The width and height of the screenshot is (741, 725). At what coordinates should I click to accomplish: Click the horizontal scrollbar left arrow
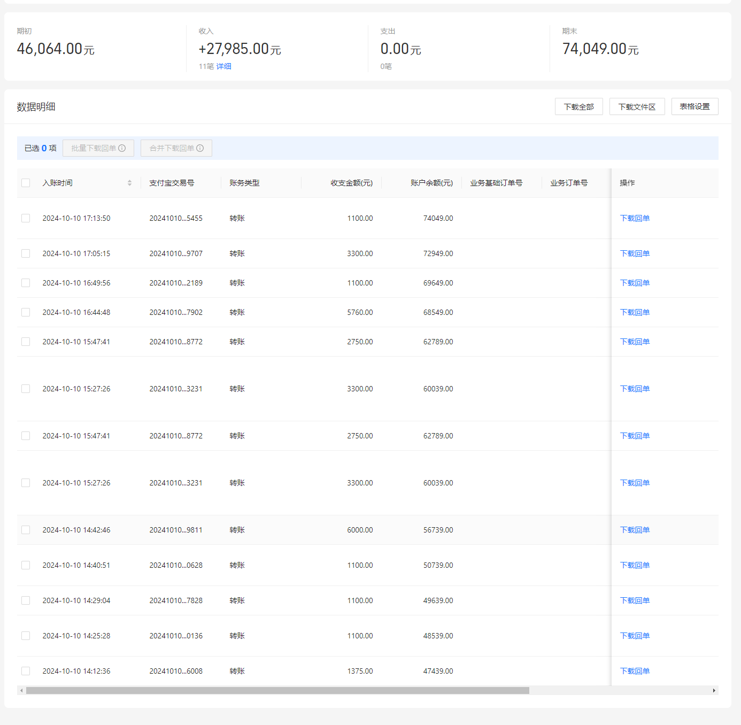[x=21, y=690]
